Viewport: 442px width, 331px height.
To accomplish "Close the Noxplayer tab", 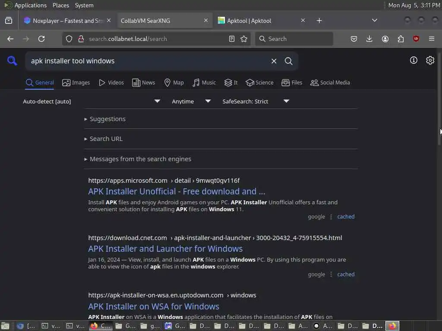I will tap(109, 21).
